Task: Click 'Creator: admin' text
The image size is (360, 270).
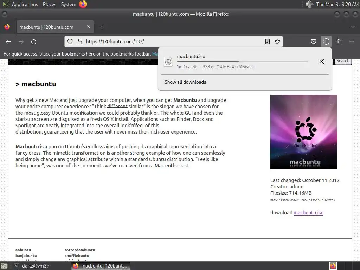Action: click(287, 187)
